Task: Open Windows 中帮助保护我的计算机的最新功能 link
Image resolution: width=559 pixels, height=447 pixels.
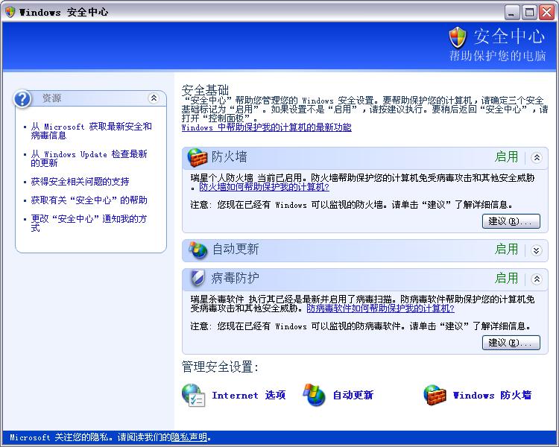Action: pos(266,127)
